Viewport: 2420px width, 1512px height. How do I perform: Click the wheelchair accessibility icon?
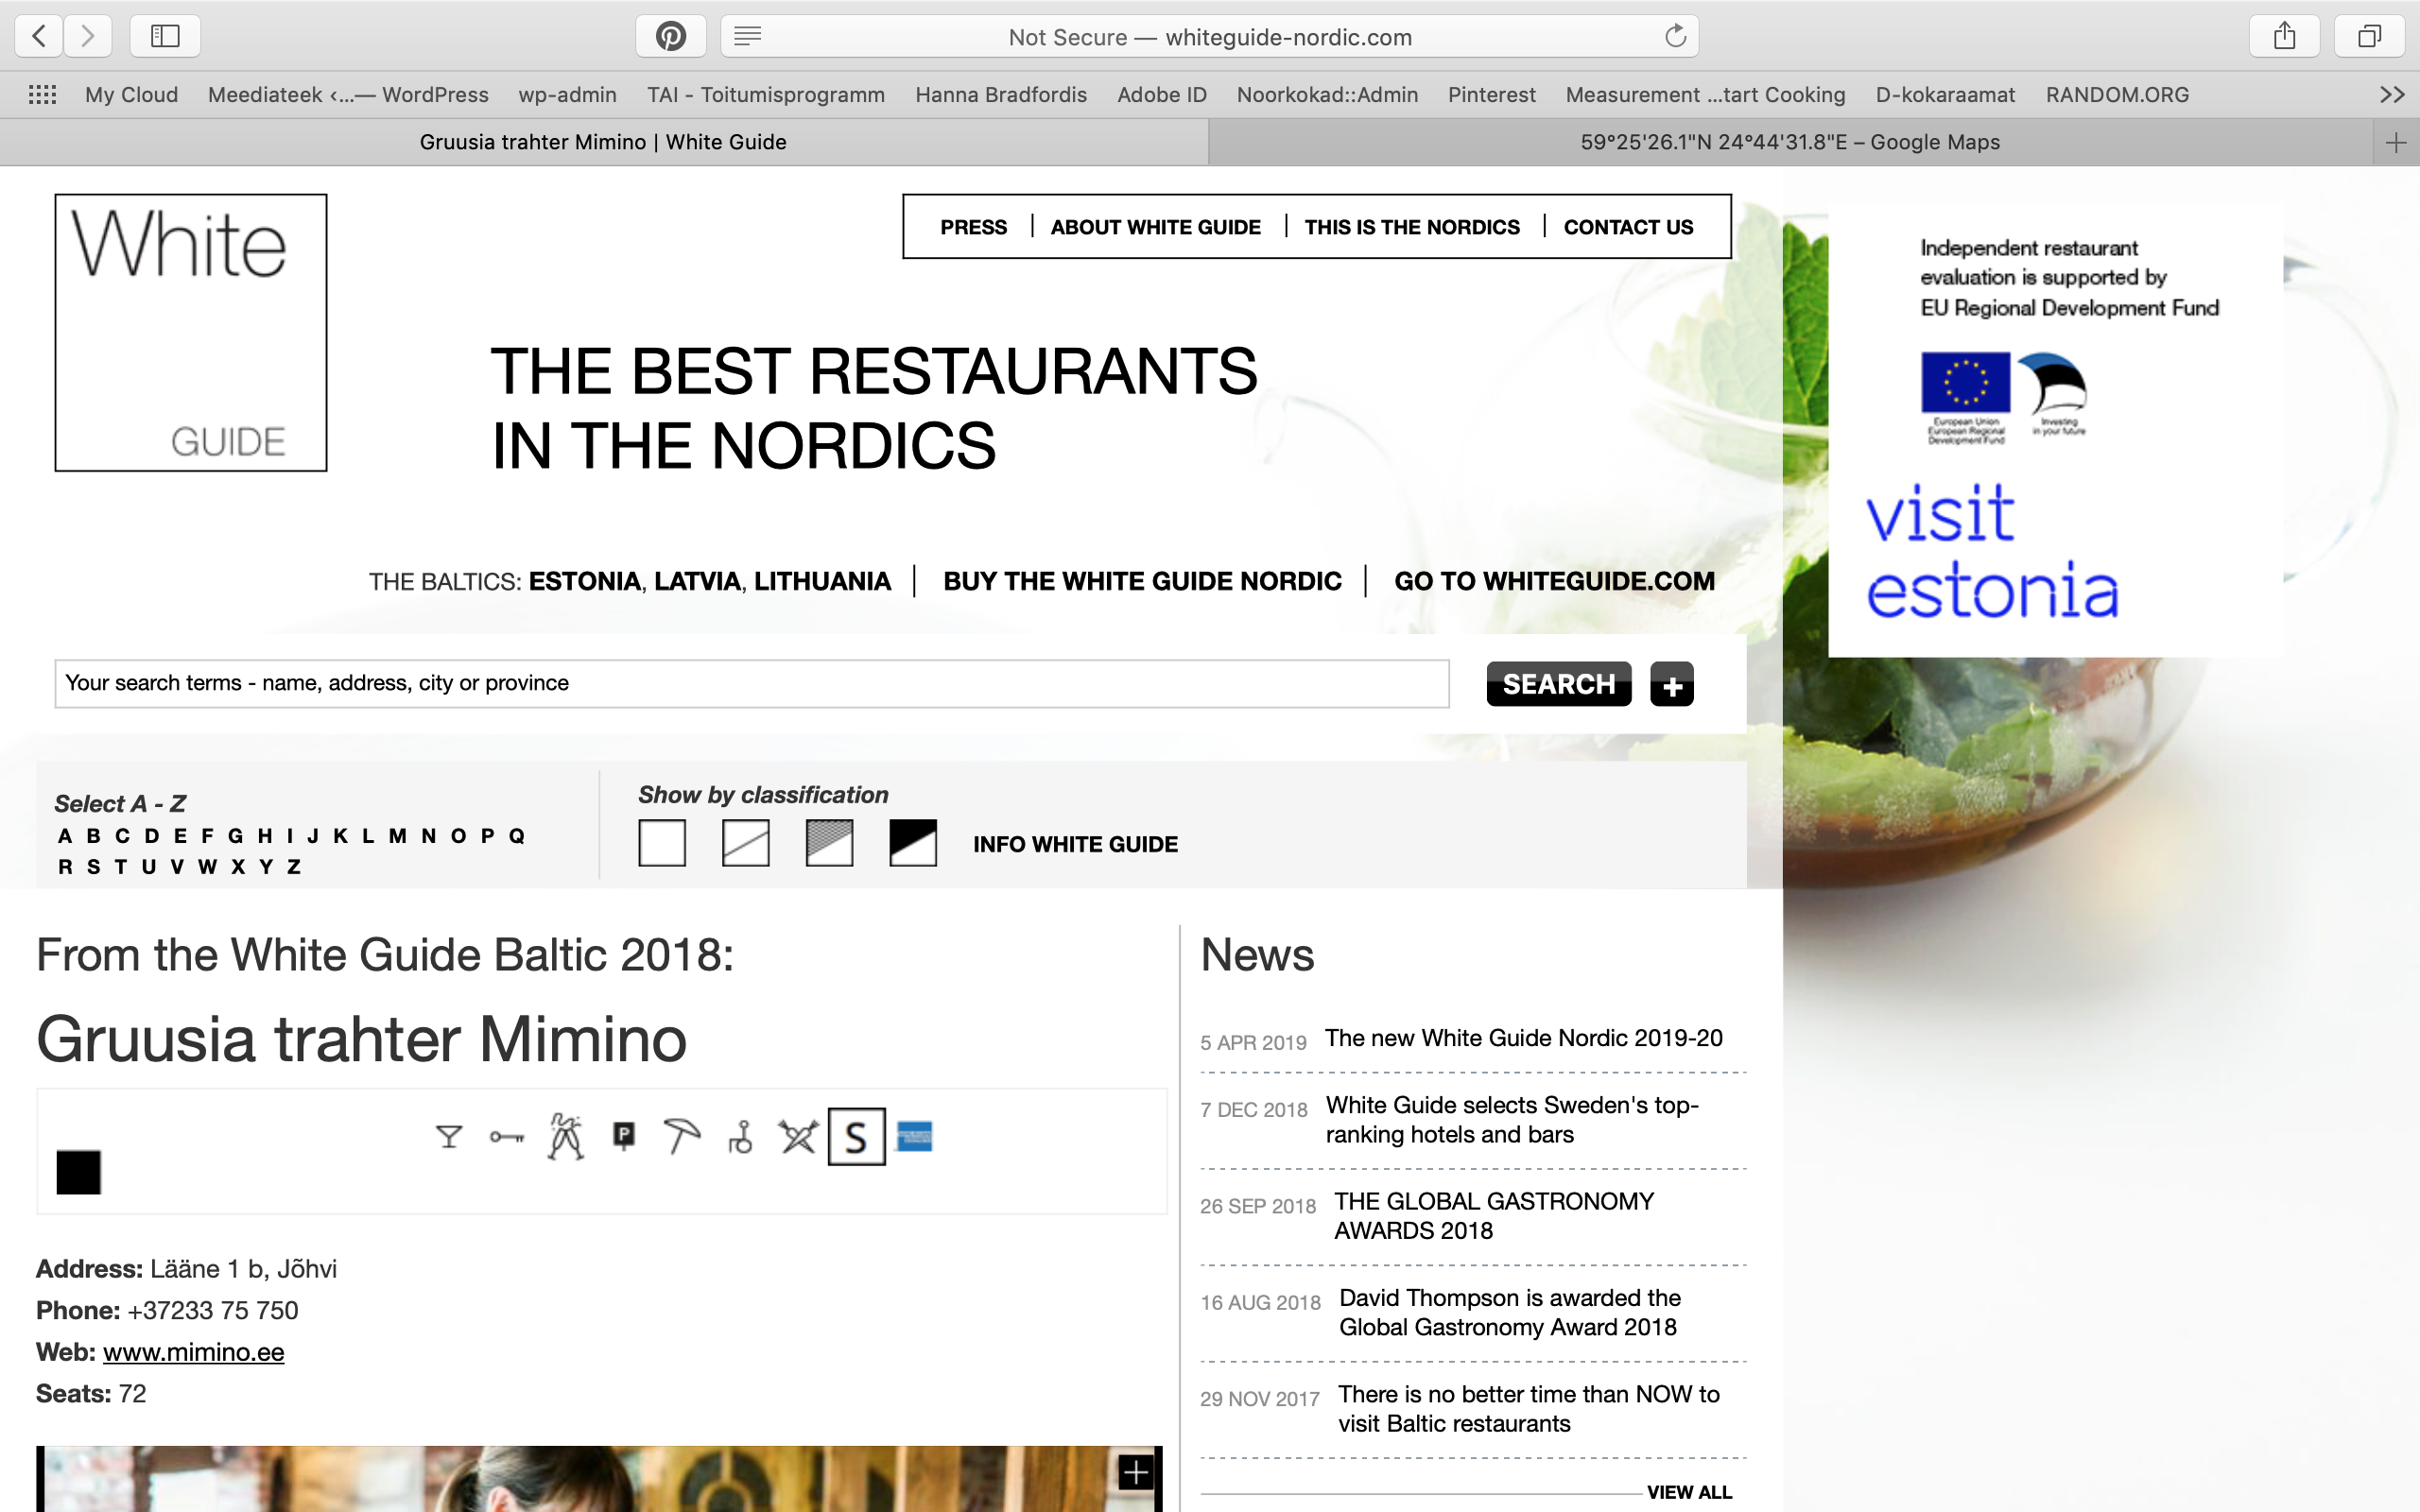tap(740, 1137)
